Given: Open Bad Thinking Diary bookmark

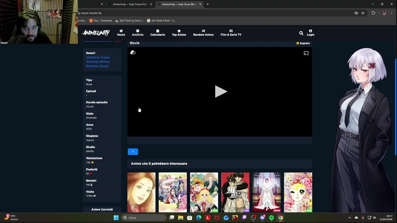Looking at the screenshot, I should pyautogui.click(x=129, y=20).
